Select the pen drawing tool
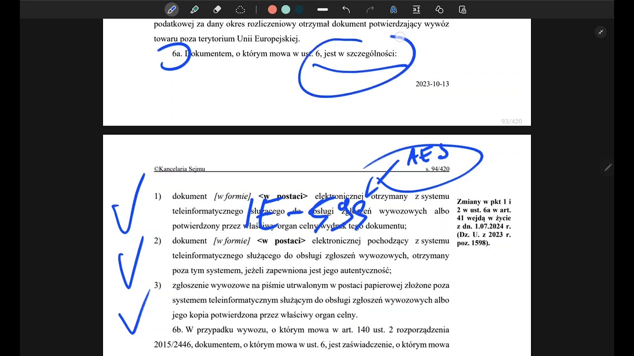This screenshot has height=356, width=634. pyautogui.click(x=171, y=9)
